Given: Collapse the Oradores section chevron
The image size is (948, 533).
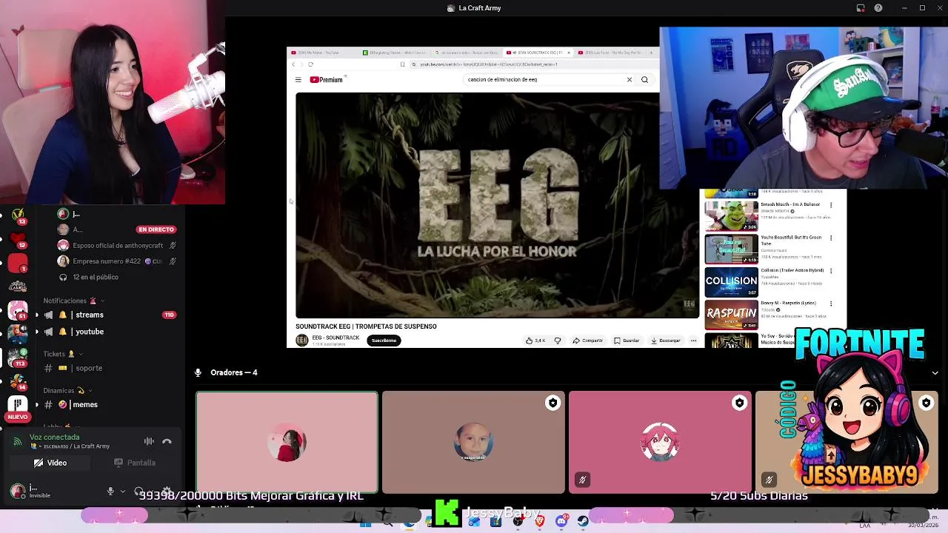Looking at the screenshot, I should (x=935, y=372).
